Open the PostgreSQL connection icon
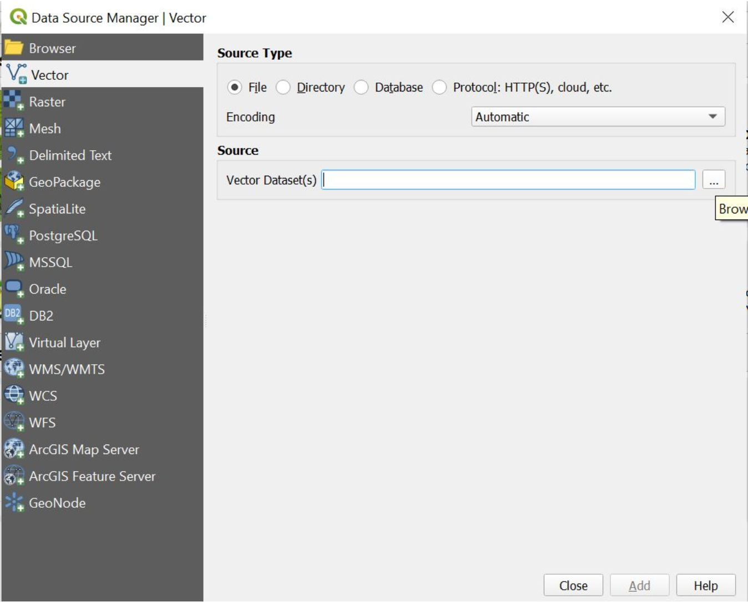 [63, 236]
